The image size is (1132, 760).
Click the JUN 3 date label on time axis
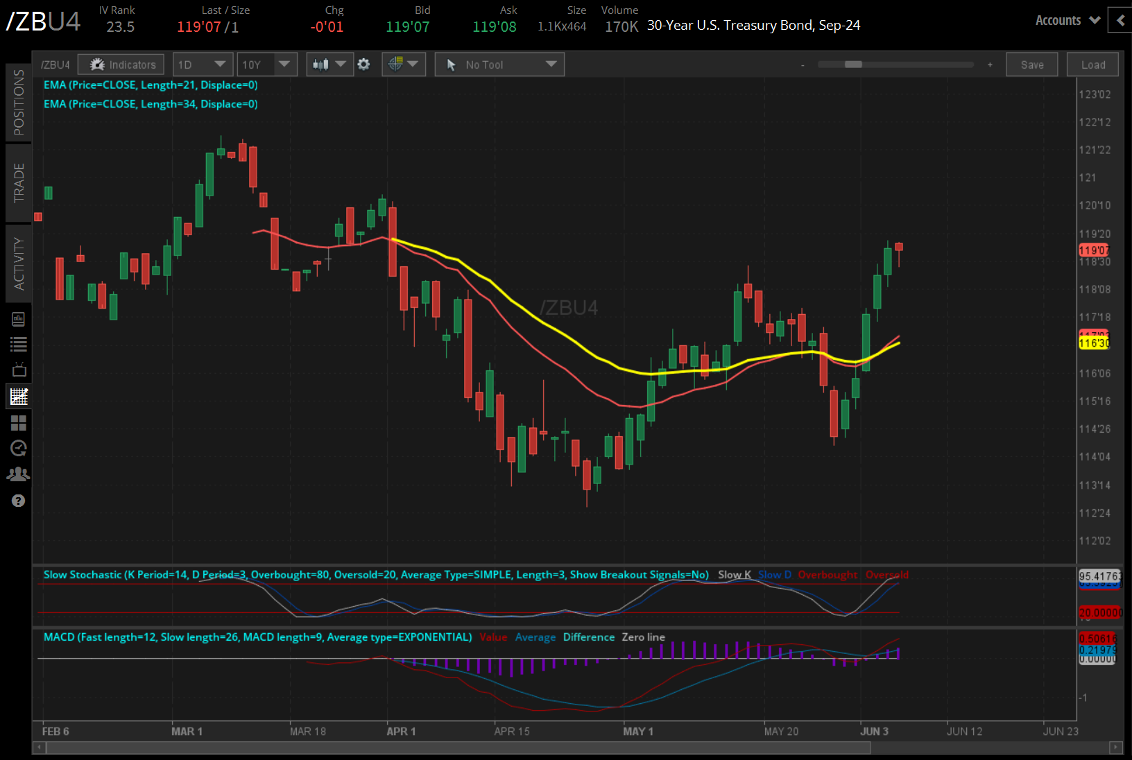coord(874,732)
